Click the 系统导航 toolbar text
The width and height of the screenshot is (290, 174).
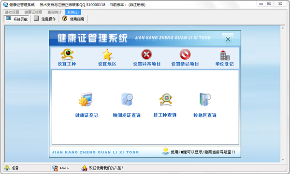[20, 19]
